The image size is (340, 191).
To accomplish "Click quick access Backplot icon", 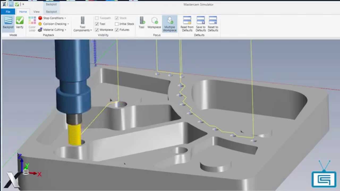I will tap(11, 4).
